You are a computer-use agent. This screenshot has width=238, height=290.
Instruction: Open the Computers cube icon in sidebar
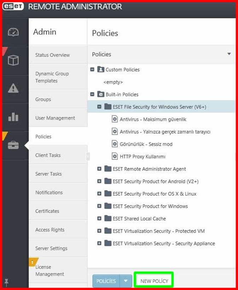pyautogui.click(x=13, y=60)
